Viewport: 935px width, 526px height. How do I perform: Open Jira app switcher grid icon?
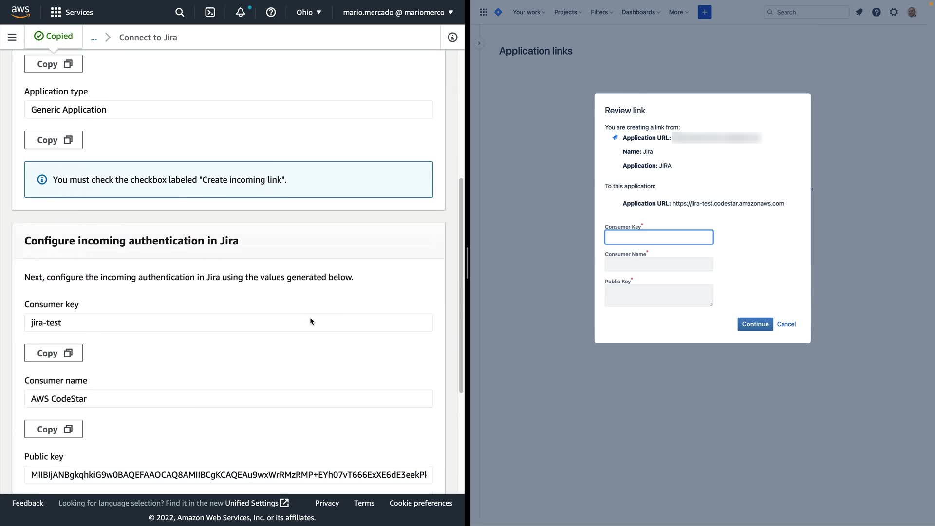click(x=483, y=12)
